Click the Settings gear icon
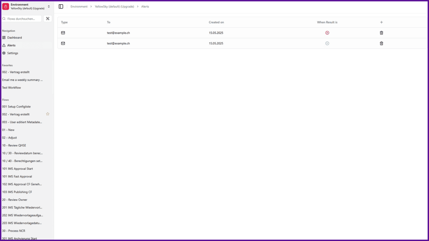 point(4,53)
